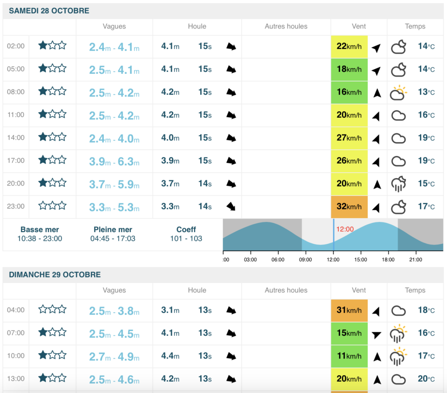The image size is (447, 393).
Task: Click the 3.9m - 6.3m wave value
Action: click(x=114, y=161)
